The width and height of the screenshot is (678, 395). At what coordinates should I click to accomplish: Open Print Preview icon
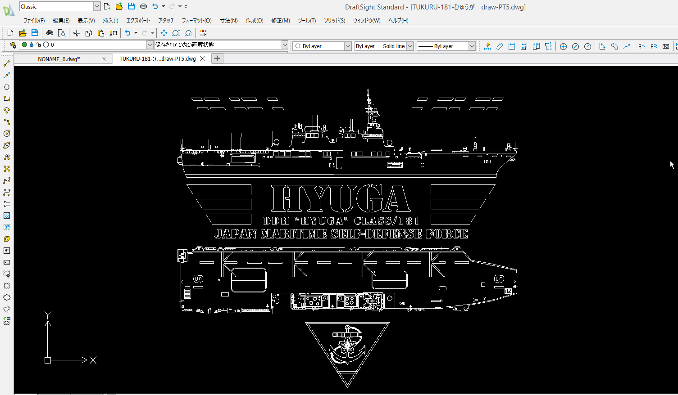point(62,33)
